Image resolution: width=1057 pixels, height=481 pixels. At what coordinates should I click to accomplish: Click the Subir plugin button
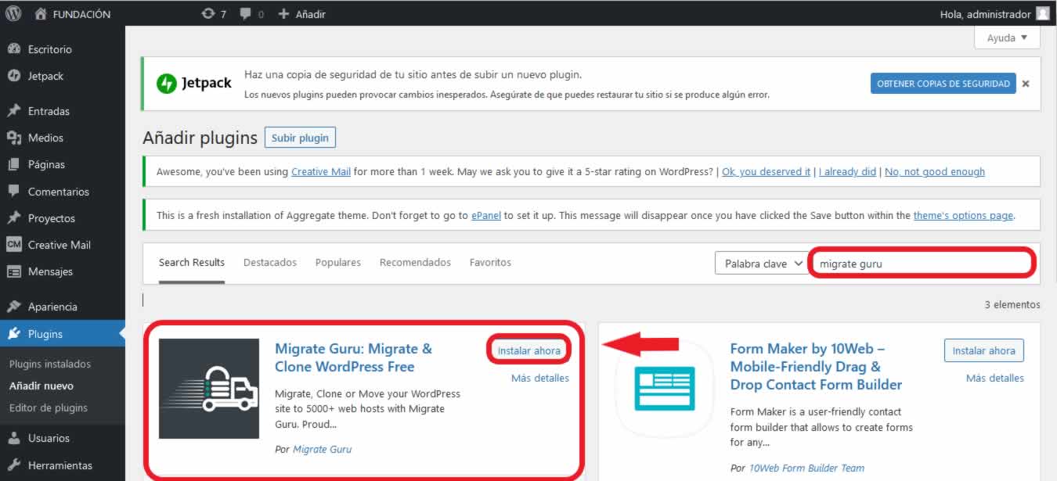pos(300,138)
